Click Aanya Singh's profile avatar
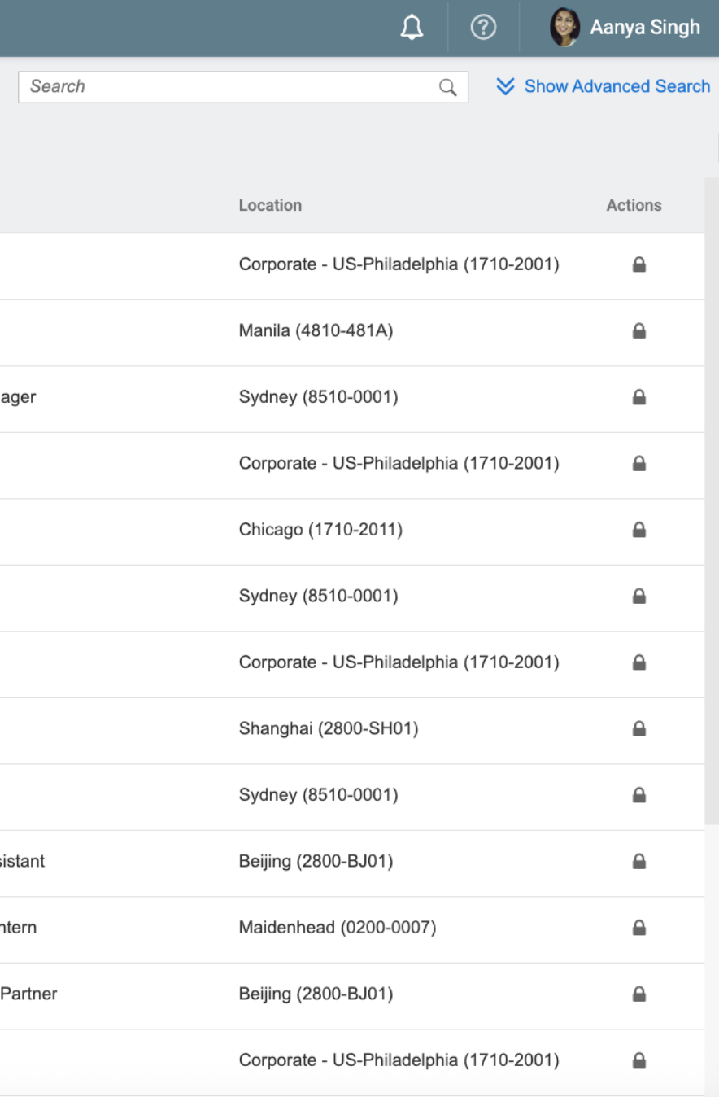Screen dimensions: 719x1097 point(564,28)
